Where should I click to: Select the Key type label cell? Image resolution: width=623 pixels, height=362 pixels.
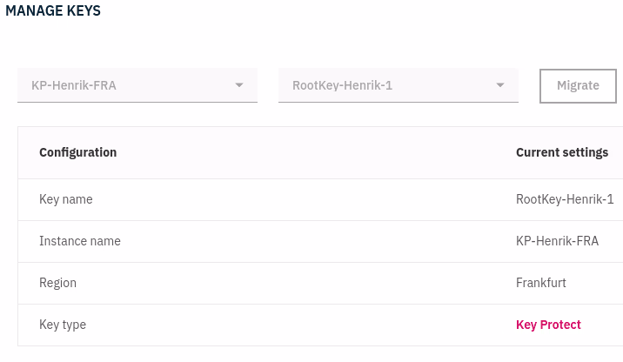click(63, 325)
